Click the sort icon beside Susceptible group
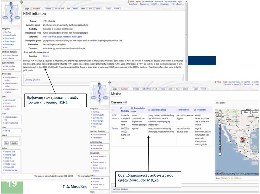Screen dimensions: 260x194 149,110
